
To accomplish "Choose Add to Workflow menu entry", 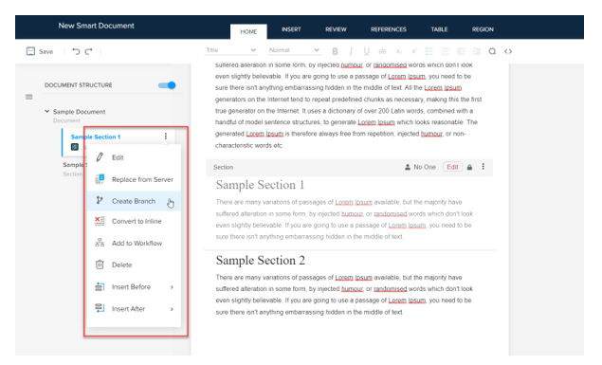I will point(134,243).
